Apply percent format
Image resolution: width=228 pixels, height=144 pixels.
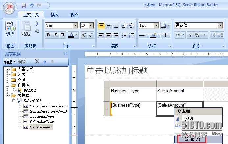197,35
